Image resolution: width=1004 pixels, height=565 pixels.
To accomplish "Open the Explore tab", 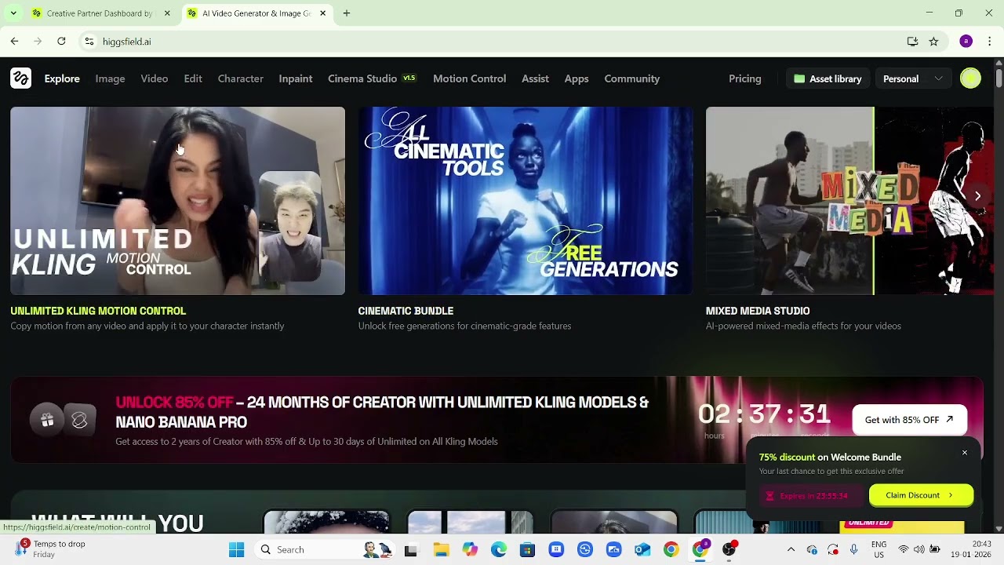I will click(x=62, y=78).
